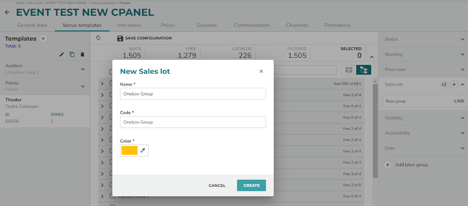Open the Communication tab
This screenshot has width=468, height=206.
click(252, 25)
